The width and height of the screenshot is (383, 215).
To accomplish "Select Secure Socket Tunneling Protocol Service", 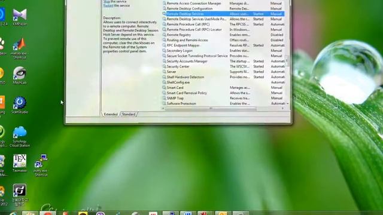I will pos(197,56).
